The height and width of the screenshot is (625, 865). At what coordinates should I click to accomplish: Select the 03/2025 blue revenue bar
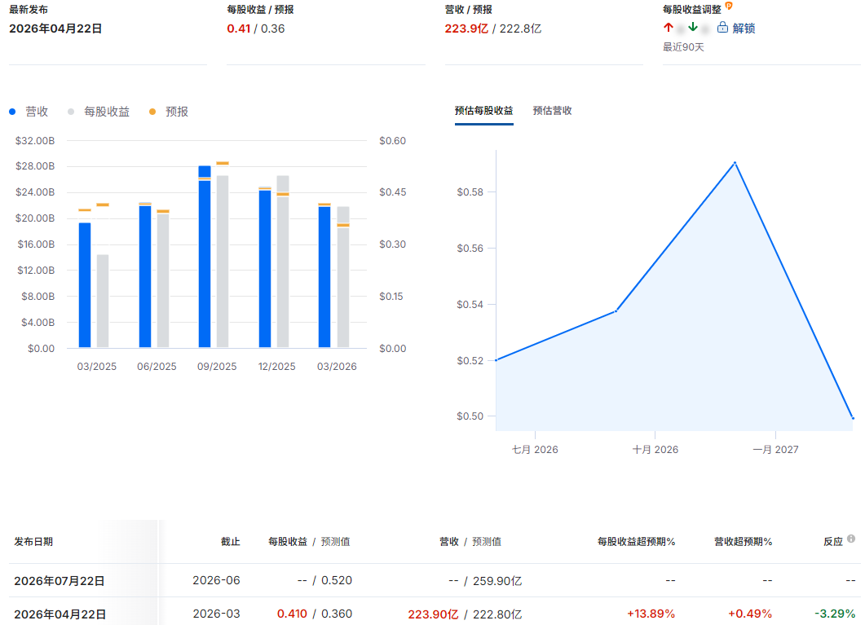pyautogui.click(x=85, y=285)
